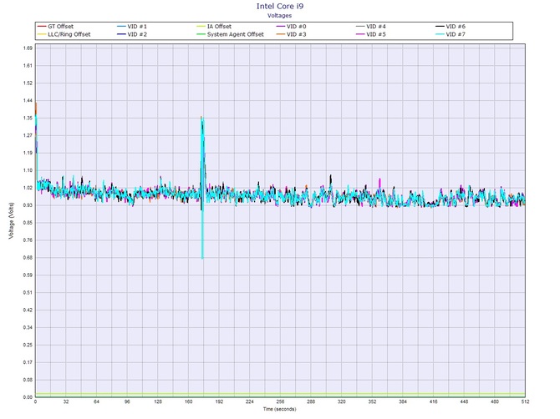Click the 1.02 value on voltage axis
The image size is (560, 419).
(x=28, y=188)
